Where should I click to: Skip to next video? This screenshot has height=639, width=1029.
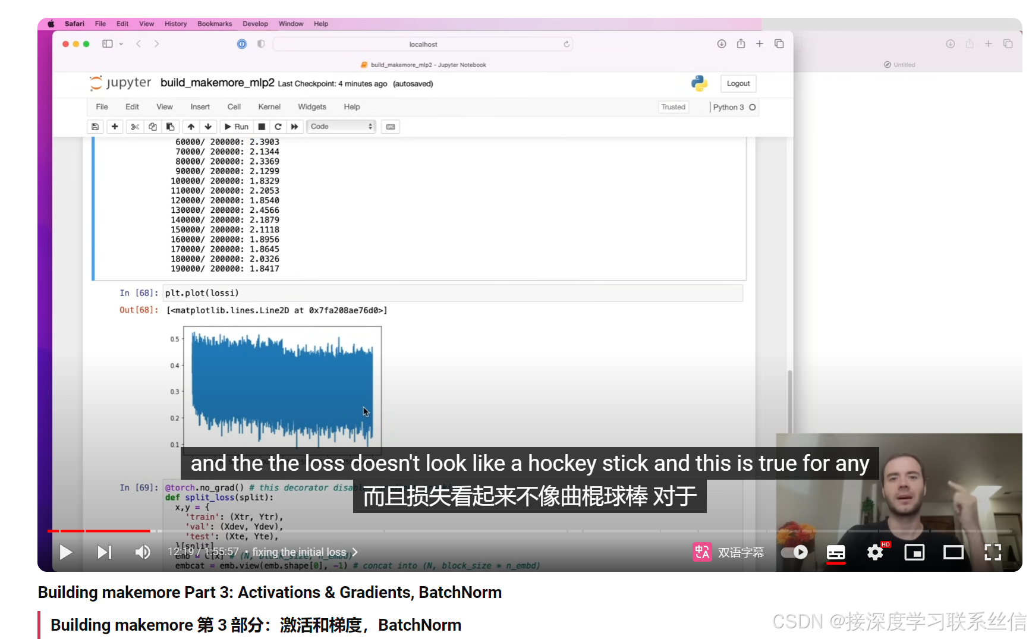[x=104, y=552]
